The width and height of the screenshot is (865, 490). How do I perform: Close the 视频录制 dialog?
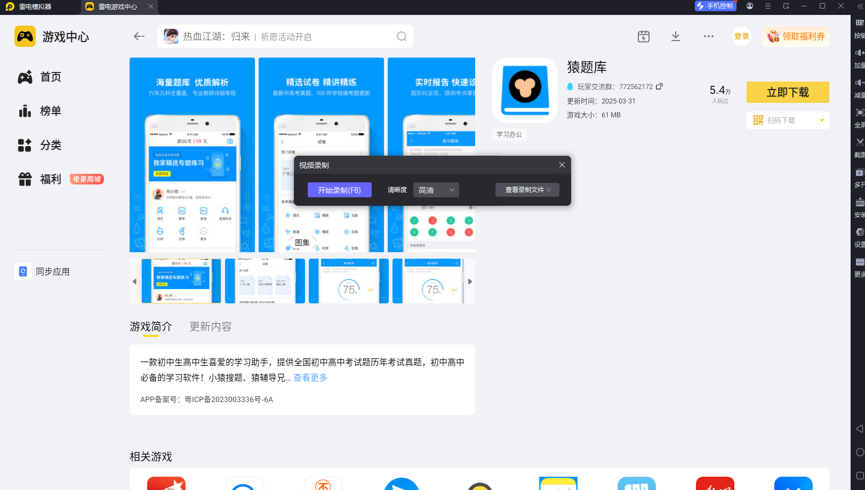(562, 165)
